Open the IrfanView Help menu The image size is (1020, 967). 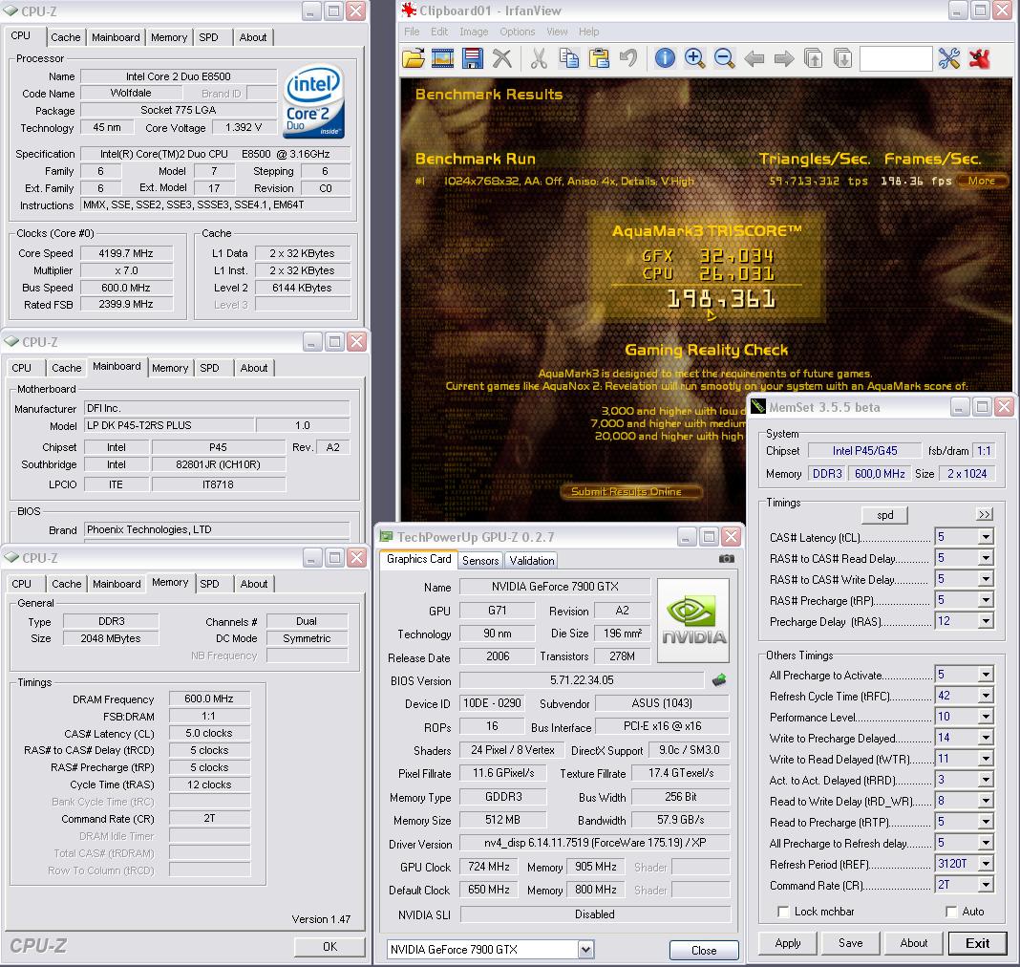588,32
